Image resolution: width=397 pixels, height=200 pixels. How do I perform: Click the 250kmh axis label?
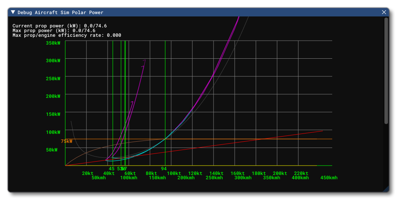point(214,178)
